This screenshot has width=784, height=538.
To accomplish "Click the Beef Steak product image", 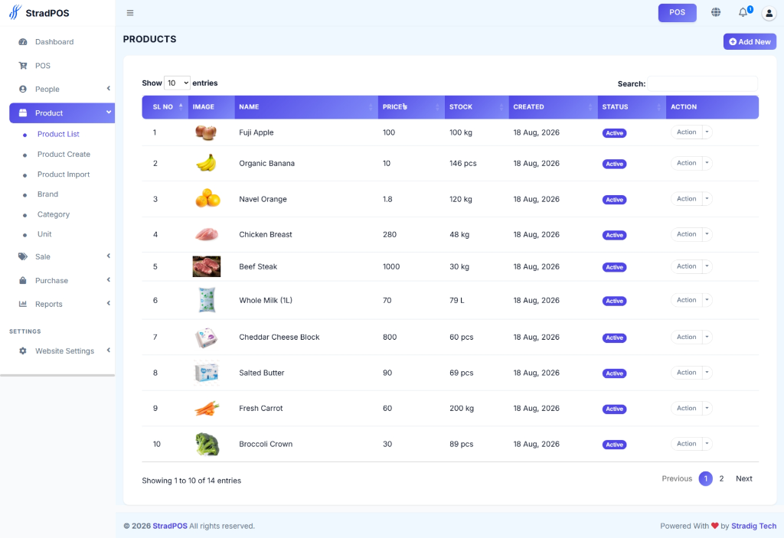I will point(207,266).
